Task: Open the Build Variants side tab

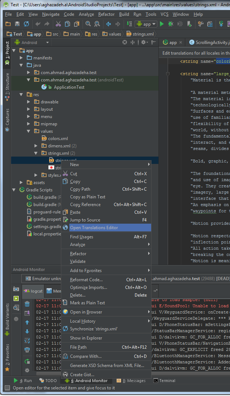Action: (7, 319)
